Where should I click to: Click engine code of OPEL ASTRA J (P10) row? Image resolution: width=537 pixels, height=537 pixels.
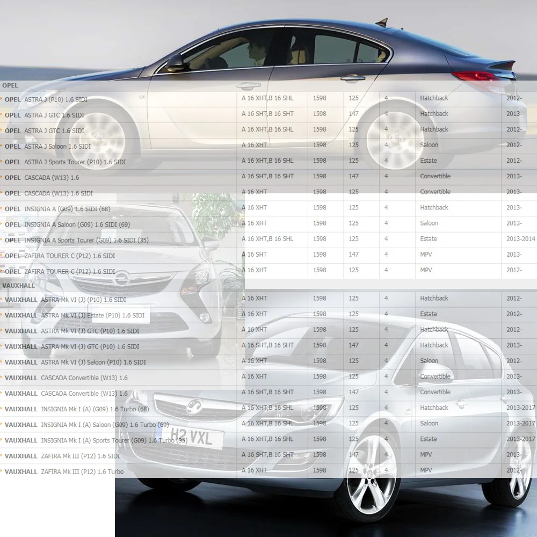click(267, 98)
